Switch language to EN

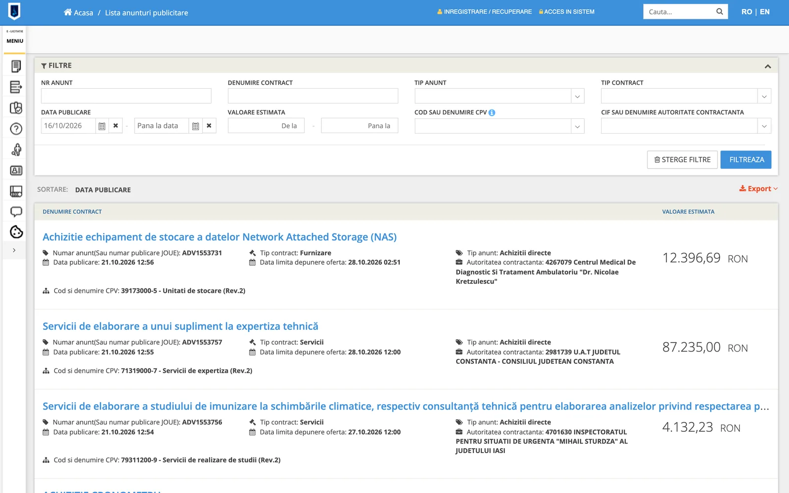765,12
